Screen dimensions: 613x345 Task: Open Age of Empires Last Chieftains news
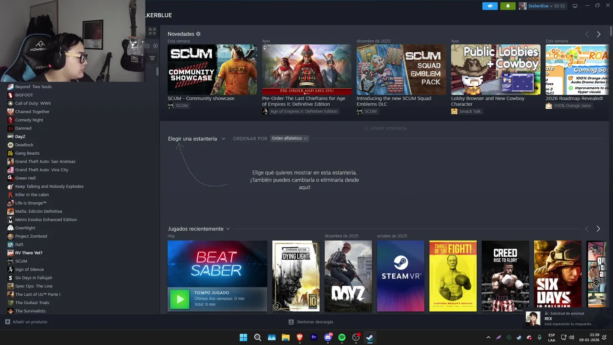pos(306,69)
